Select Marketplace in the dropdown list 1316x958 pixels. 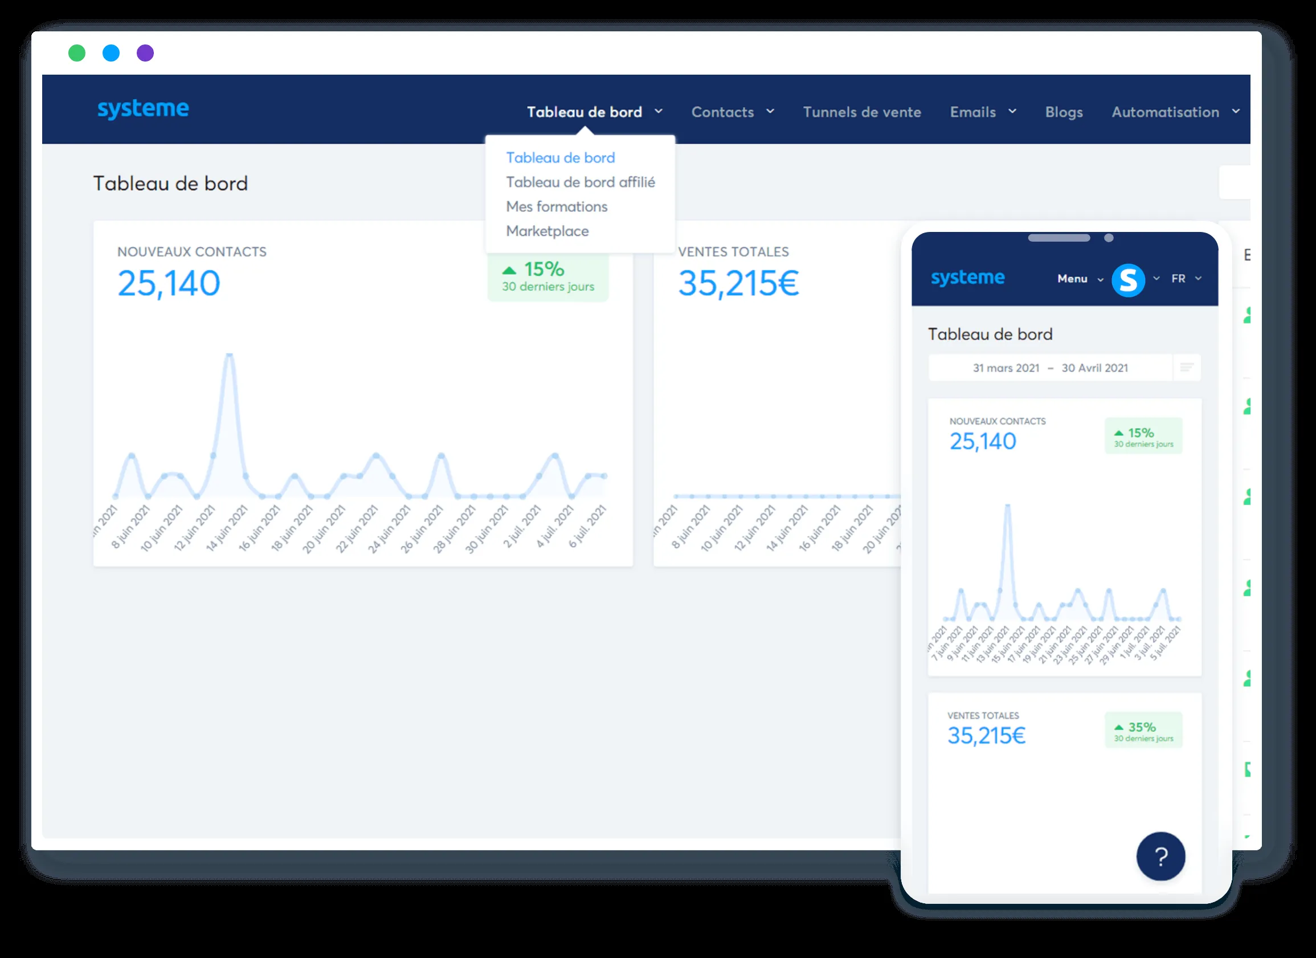547,231
